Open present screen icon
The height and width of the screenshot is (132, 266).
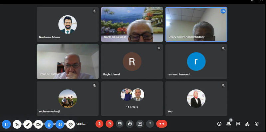[x=140, y=124]
